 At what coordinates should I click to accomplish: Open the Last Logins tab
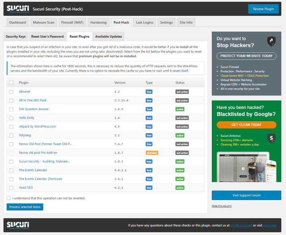coord(145,22)
